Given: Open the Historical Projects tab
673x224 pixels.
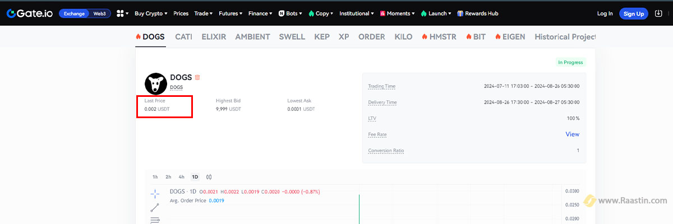Looking at the screenshot, I should 565,37.
